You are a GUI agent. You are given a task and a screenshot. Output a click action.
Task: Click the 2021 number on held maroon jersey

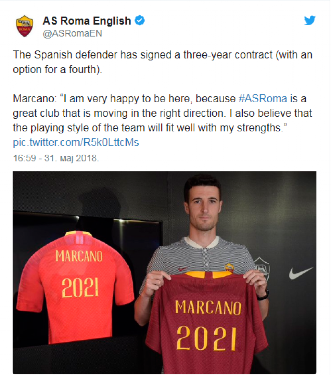(207, 338)
